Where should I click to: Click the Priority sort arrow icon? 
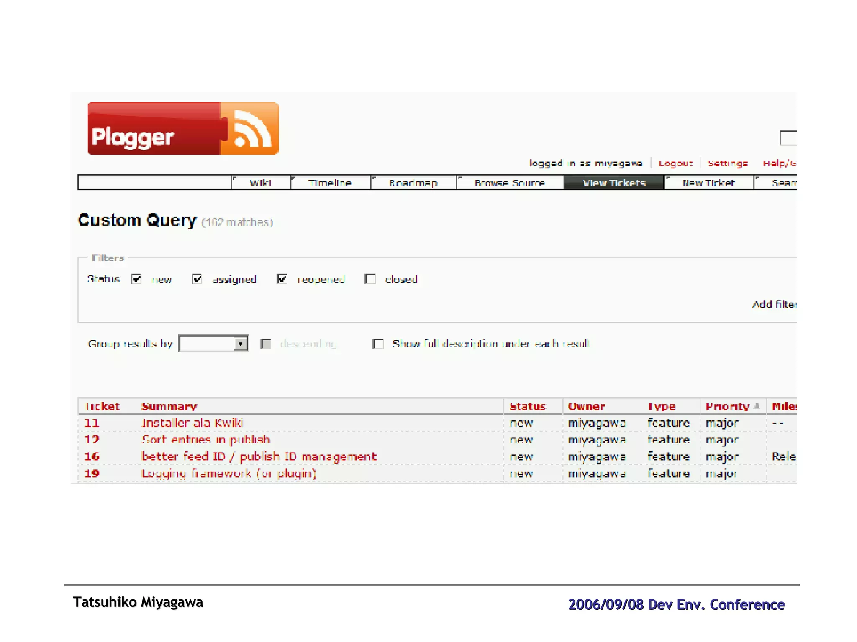[x=757, y=406]
